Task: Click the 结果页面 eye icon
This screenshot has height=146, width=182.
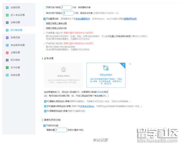Action: 7,38
